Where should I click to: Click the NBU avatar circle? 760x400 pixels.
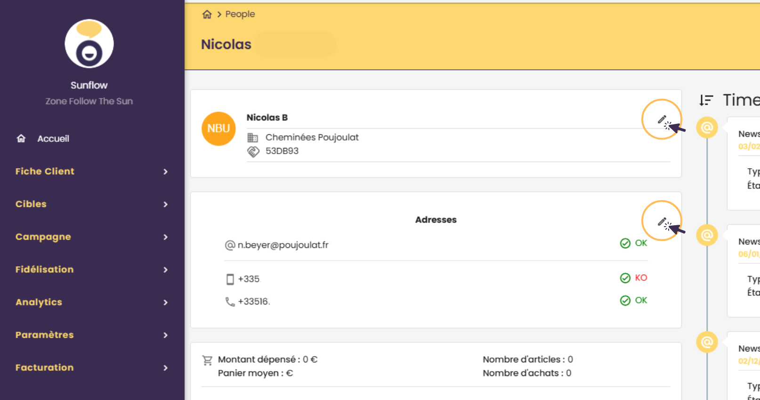(218, 129)
